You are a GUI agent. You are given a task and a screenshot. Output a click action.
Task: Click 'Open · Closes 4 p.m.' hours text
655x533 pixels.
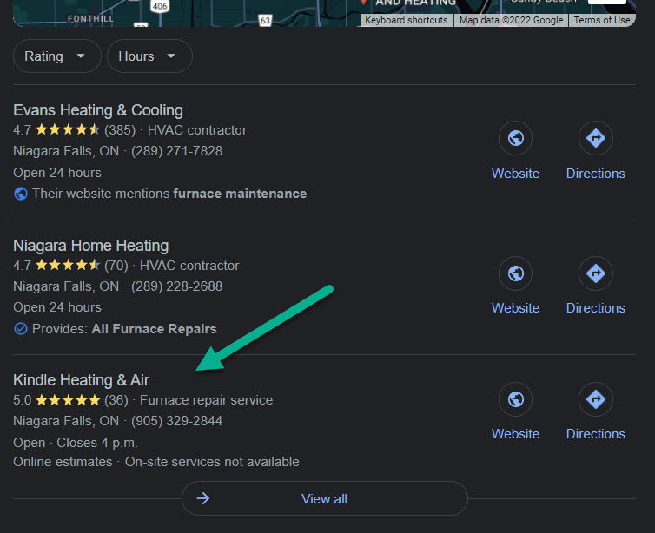pyautogui.click(x=76, y=443)
